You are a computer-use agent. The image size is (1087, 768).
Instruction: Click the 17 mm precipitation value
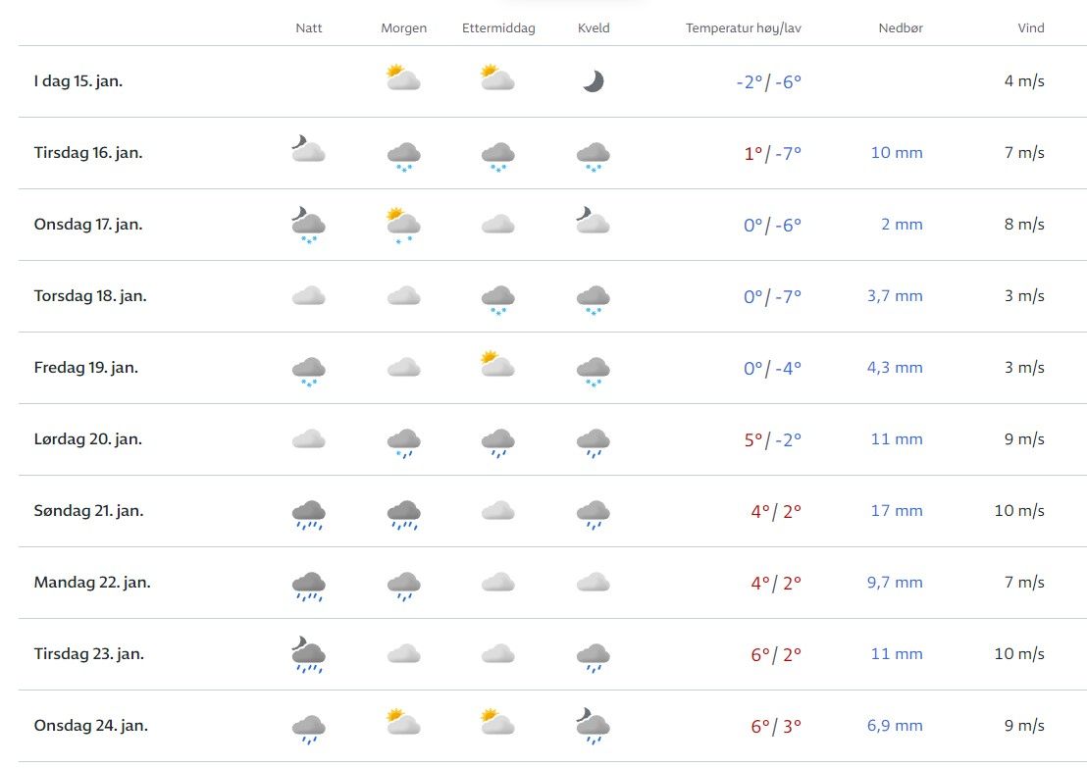tap(897, 511)
